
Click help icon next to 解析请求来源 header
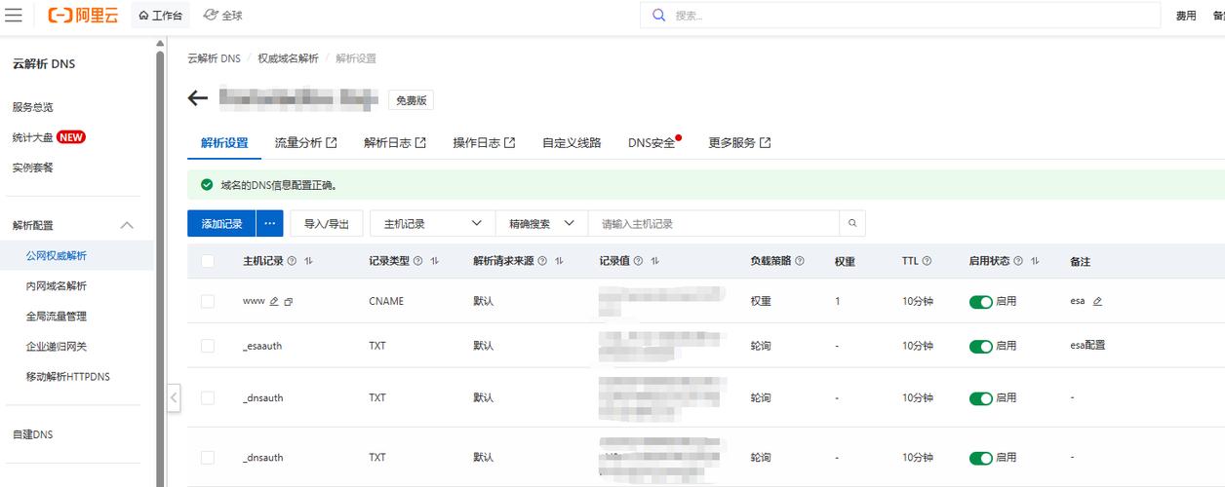pos(542,261)
